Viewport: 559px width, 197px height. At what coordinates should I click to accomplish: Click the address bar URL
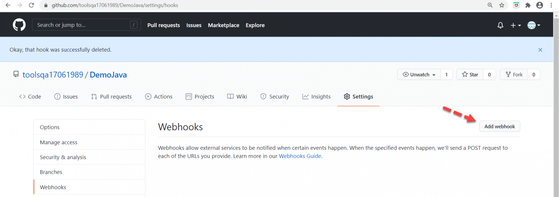coord(115,5)
